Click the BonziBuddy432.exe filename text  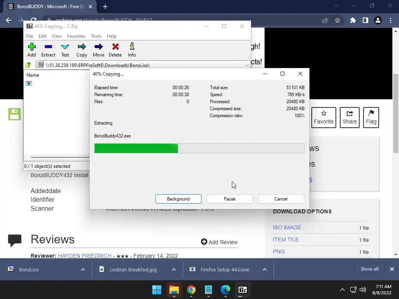pyautogui.click(x=113, y=136)
